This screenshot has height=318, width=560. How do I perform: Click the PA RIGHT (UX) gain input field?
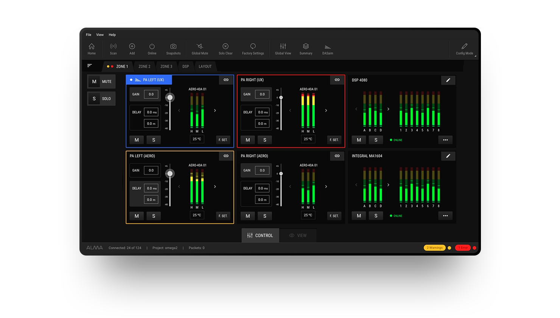[x=262, y=94]
